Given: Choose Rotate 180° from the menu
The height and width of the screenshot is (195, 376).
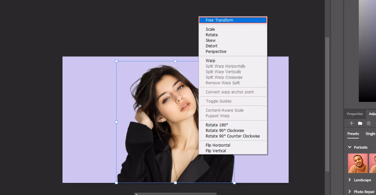Looking at the screenshot, I should tap(217, 125).
